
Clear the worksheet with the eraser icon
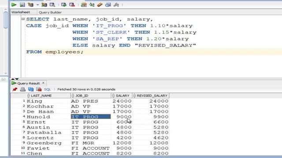(100, 5)
